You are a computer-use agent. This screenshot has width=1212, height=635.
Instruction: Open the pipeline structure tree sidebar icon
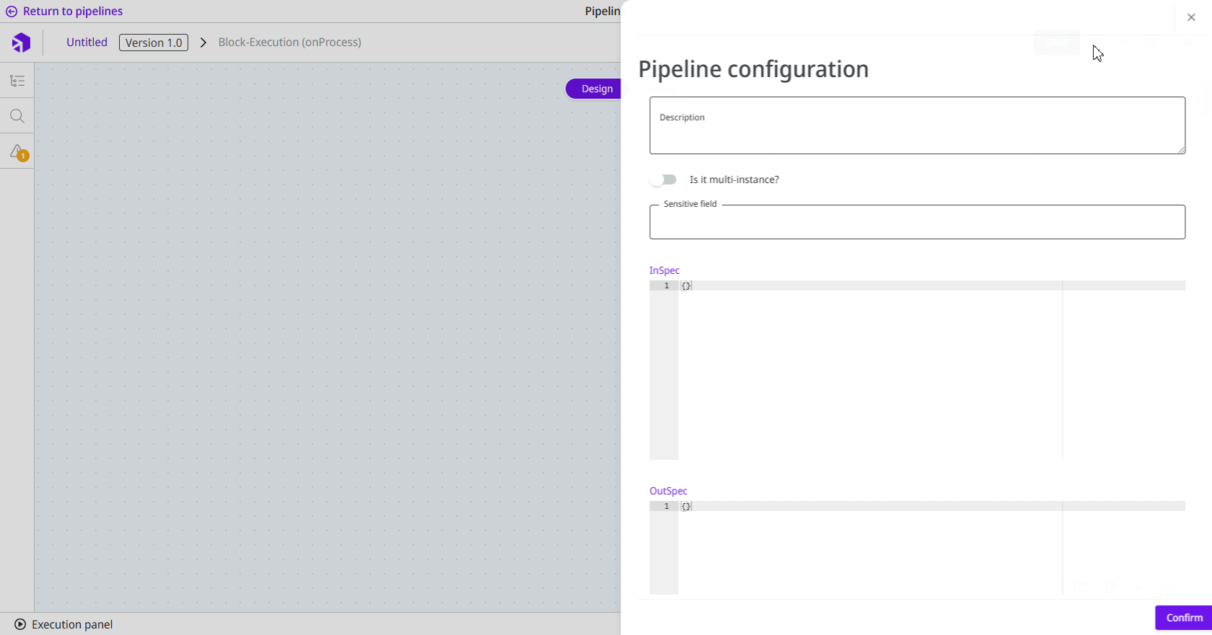tap(17, 81)
